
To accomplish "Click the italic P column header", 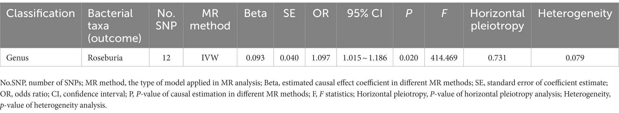I will click(x=409, y=14).
